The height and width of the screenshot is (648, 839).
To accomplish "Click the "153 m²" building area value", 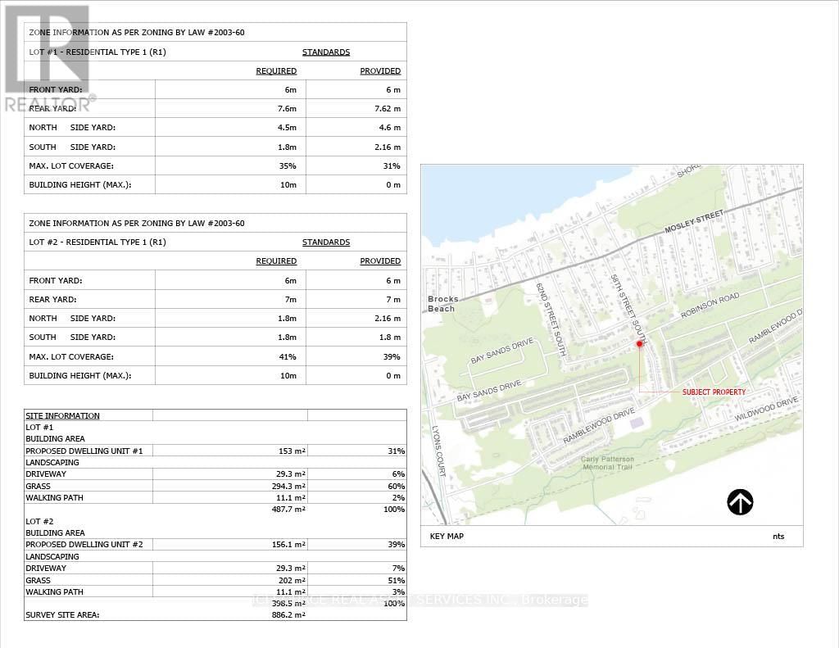I will click(292, 451).
